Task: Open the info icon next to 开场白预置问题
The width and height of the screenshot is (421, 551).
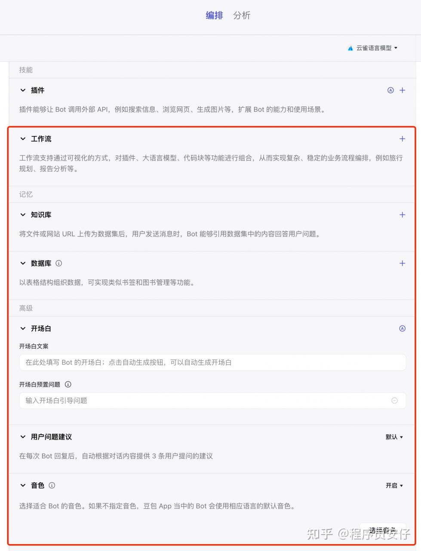Action: coord(68,384)
